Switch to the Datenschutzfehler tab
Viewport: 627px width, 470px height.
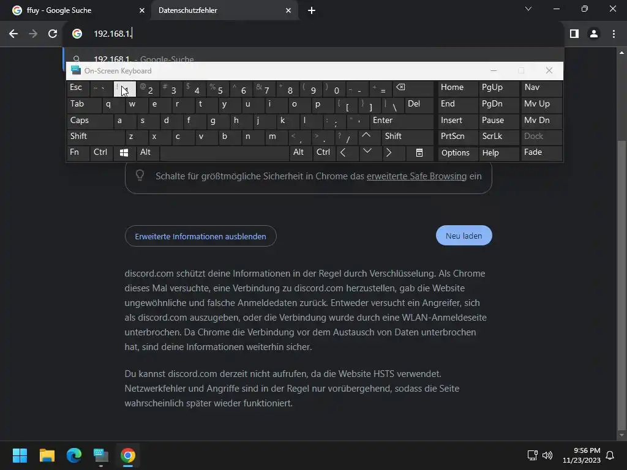click(x=224, y=10)
